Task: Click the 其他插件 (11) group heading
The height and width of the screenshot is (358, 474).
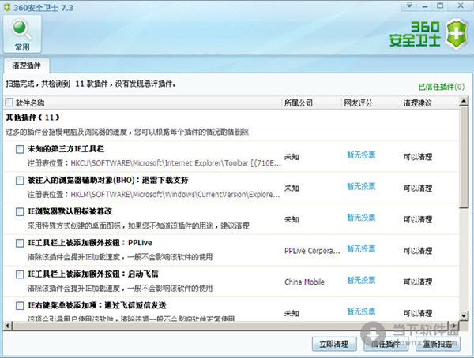Action: click(x=32, y=117)
